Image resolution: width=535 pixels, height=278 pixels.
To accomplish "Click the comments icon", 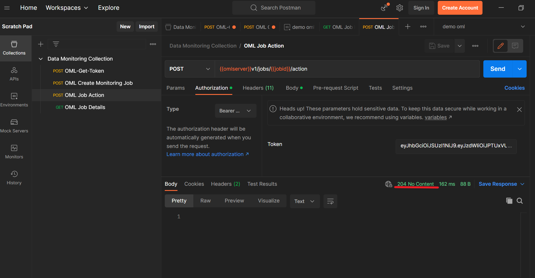I will point(515,46).
